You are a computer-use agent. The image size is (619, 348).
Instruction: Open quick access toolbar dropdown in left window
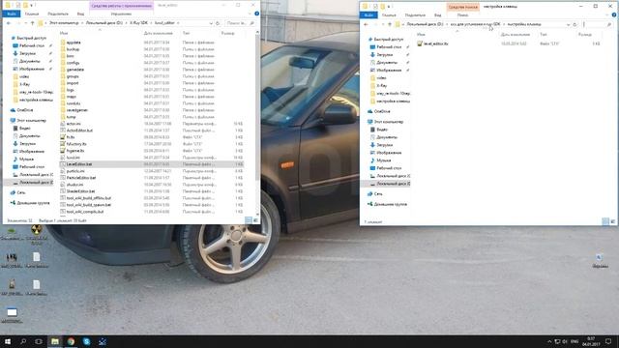(31, 6)
